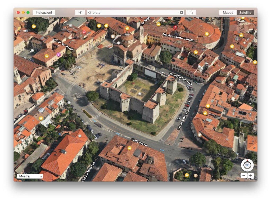271x201 pixels.
Task: Click the camera pin above Vicolo de' Bardi
Action: pos(34,26)
